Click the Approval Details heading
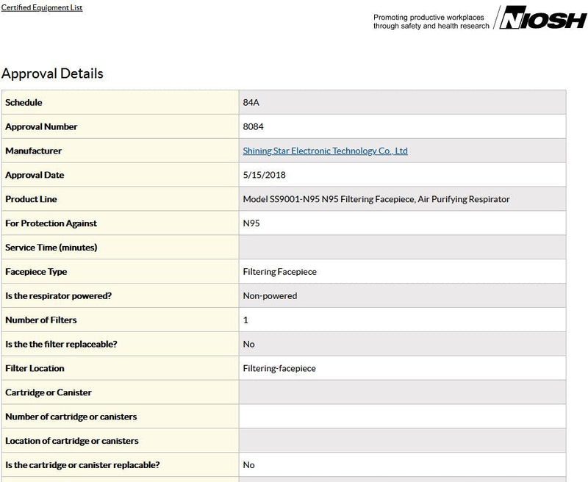The image size is (588, 482). click(52, 73)
